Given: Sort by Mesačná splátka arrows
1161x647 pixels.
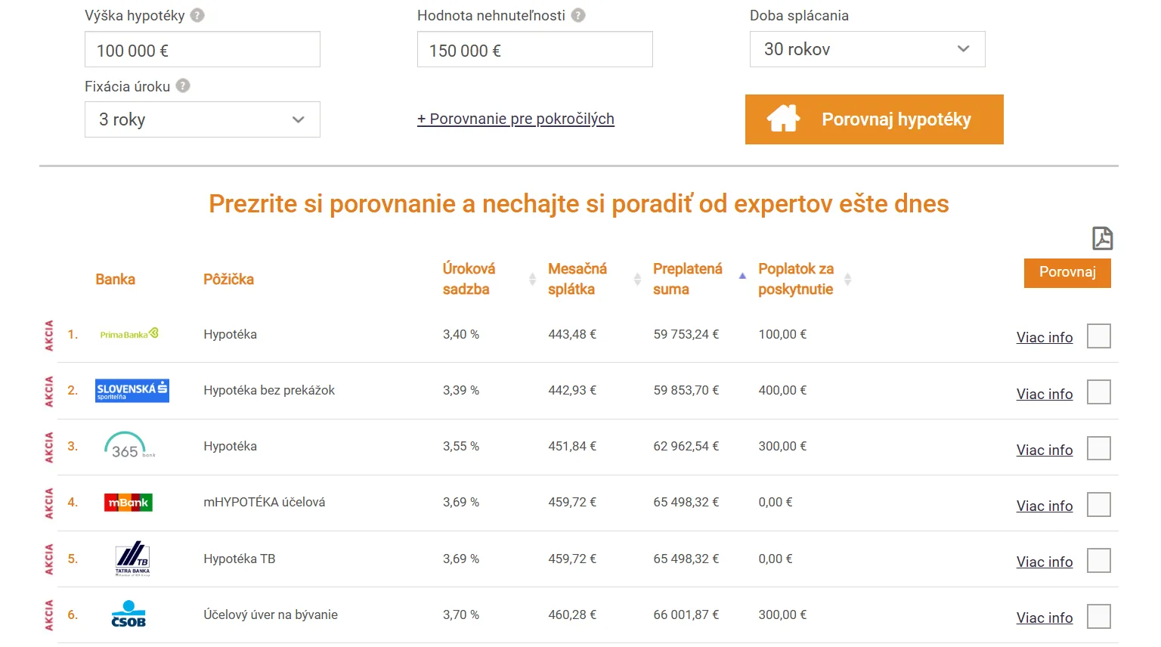Looking at the screenshot, I should tap(637, 280).
